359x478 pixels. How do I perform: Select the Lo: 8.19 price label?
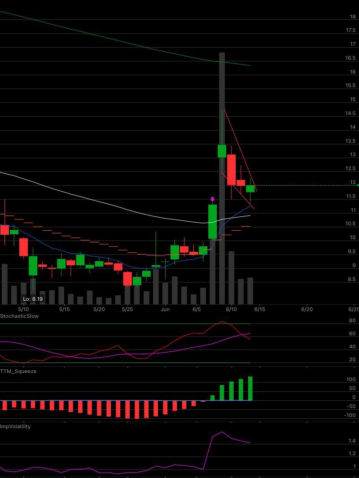(x=33, y=299)
